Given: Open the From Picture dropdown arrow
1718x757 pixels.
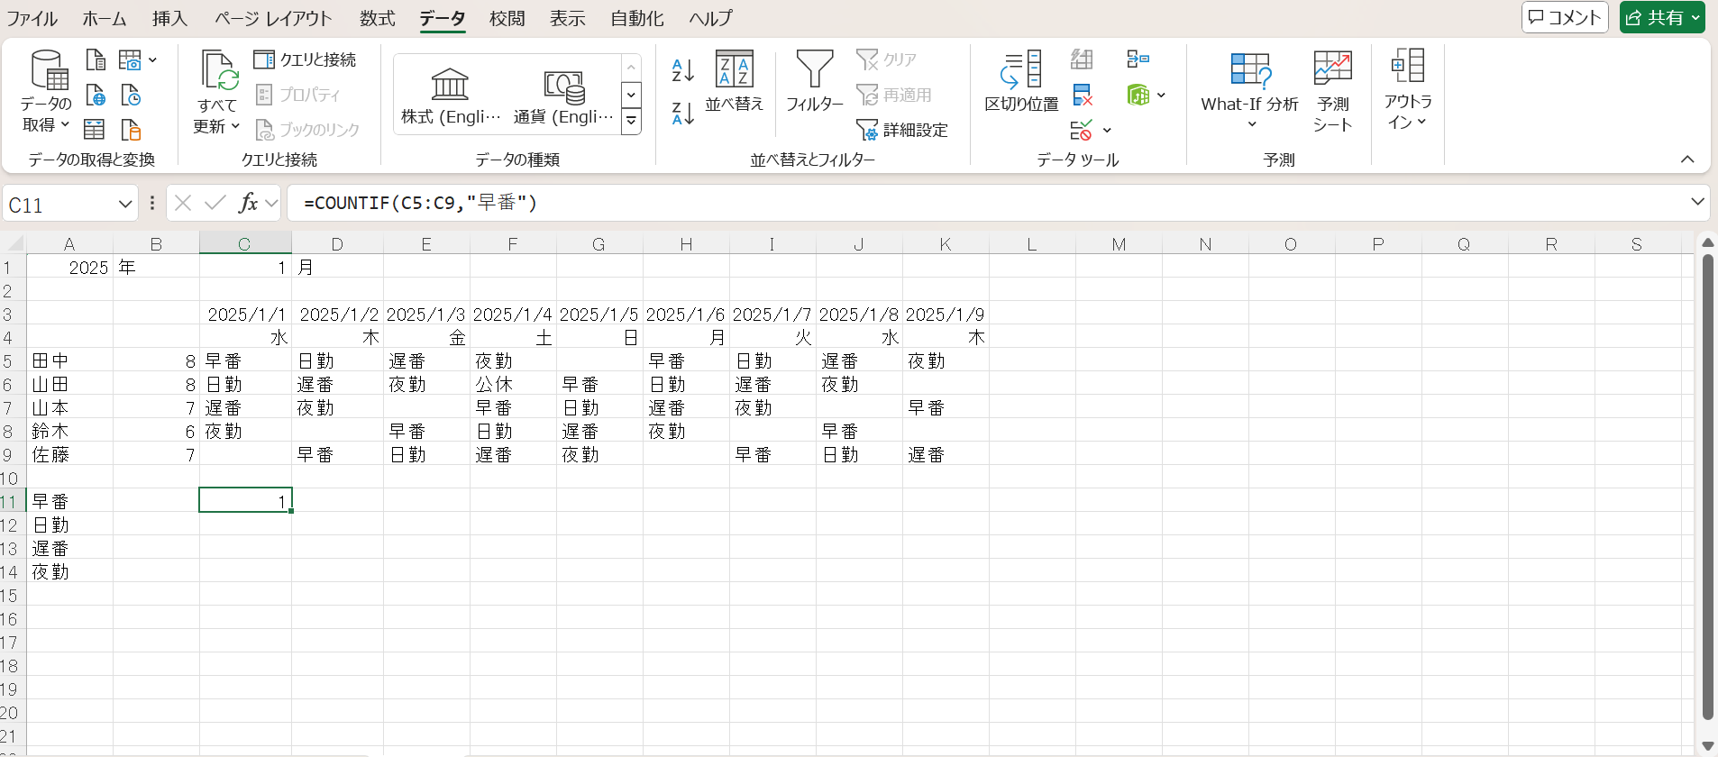Looking at the screenshot, I should pos(152,60).
